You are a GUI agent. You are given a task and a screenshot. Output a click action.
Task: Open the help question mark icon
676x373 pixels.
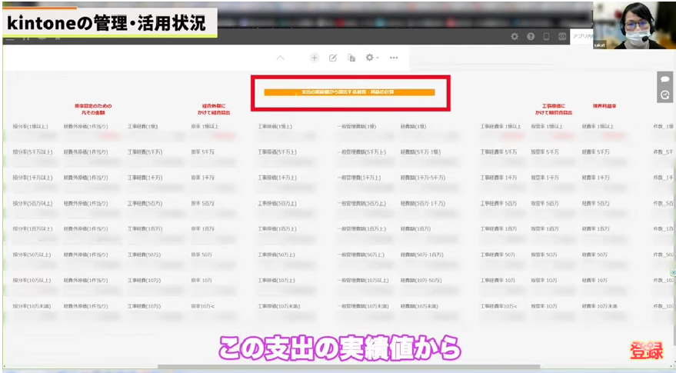(x=531, y=37)
